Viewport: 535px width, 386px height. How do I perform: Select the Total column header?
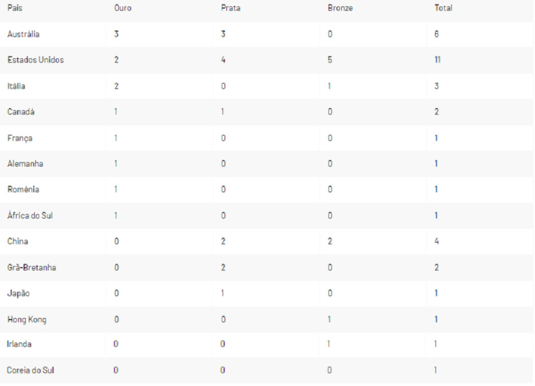click(x=443, y=9)
